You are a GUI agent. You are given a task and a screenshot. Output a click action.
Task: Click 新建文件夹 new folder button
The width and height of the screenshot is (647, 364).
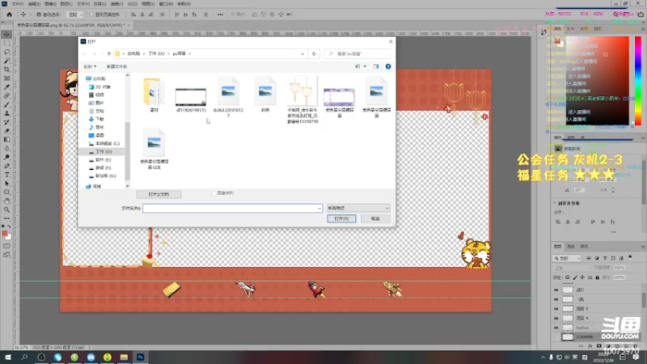coord(116,66)
